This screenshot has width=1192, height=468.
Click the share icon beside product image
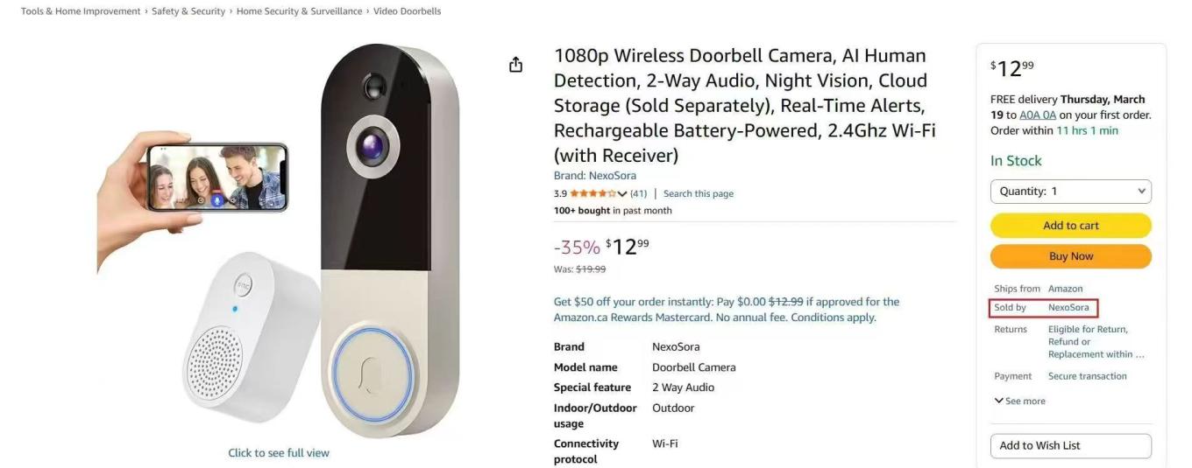[x=515, y=65]
